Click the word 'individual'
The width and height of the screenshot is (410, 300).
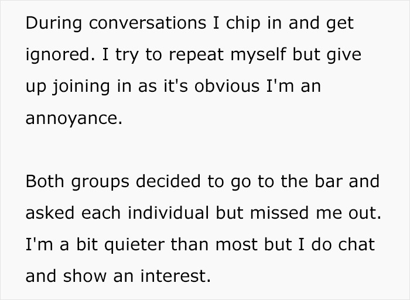pyautogui.click(x=168, y=212)
